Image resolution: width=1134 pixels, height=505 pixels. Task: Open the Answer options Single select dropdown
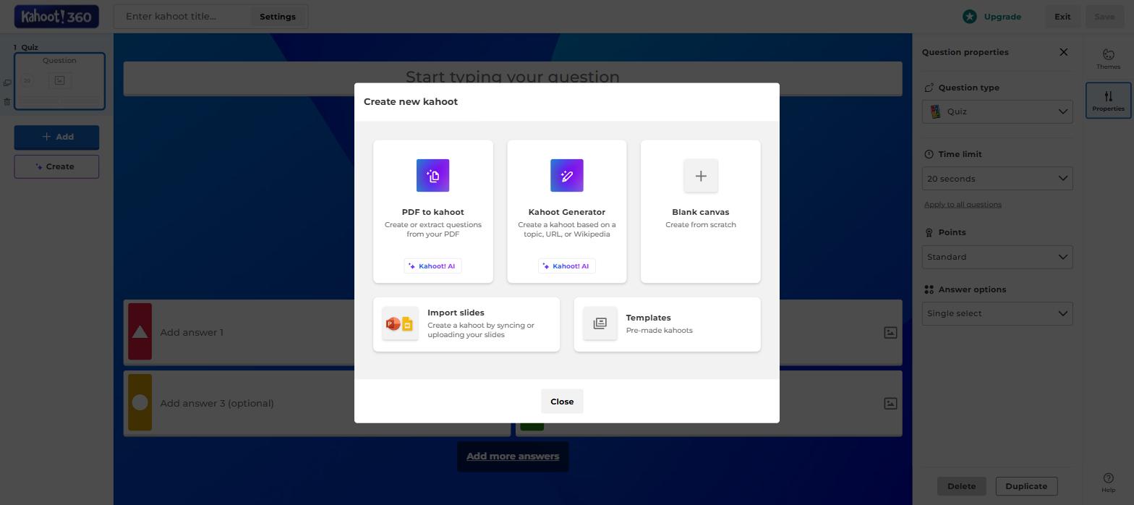997,313
